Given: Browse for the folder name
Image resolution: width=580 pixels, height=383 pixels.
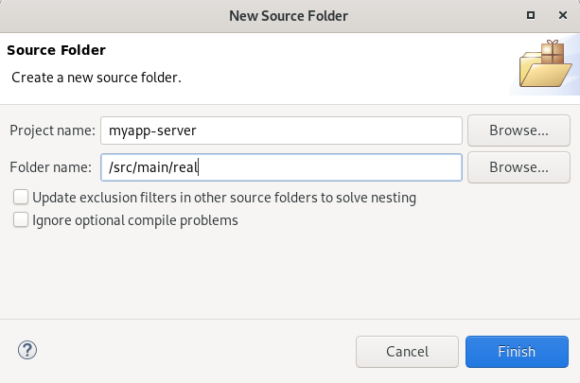Looking at the screenshot, I should (518, 167).
